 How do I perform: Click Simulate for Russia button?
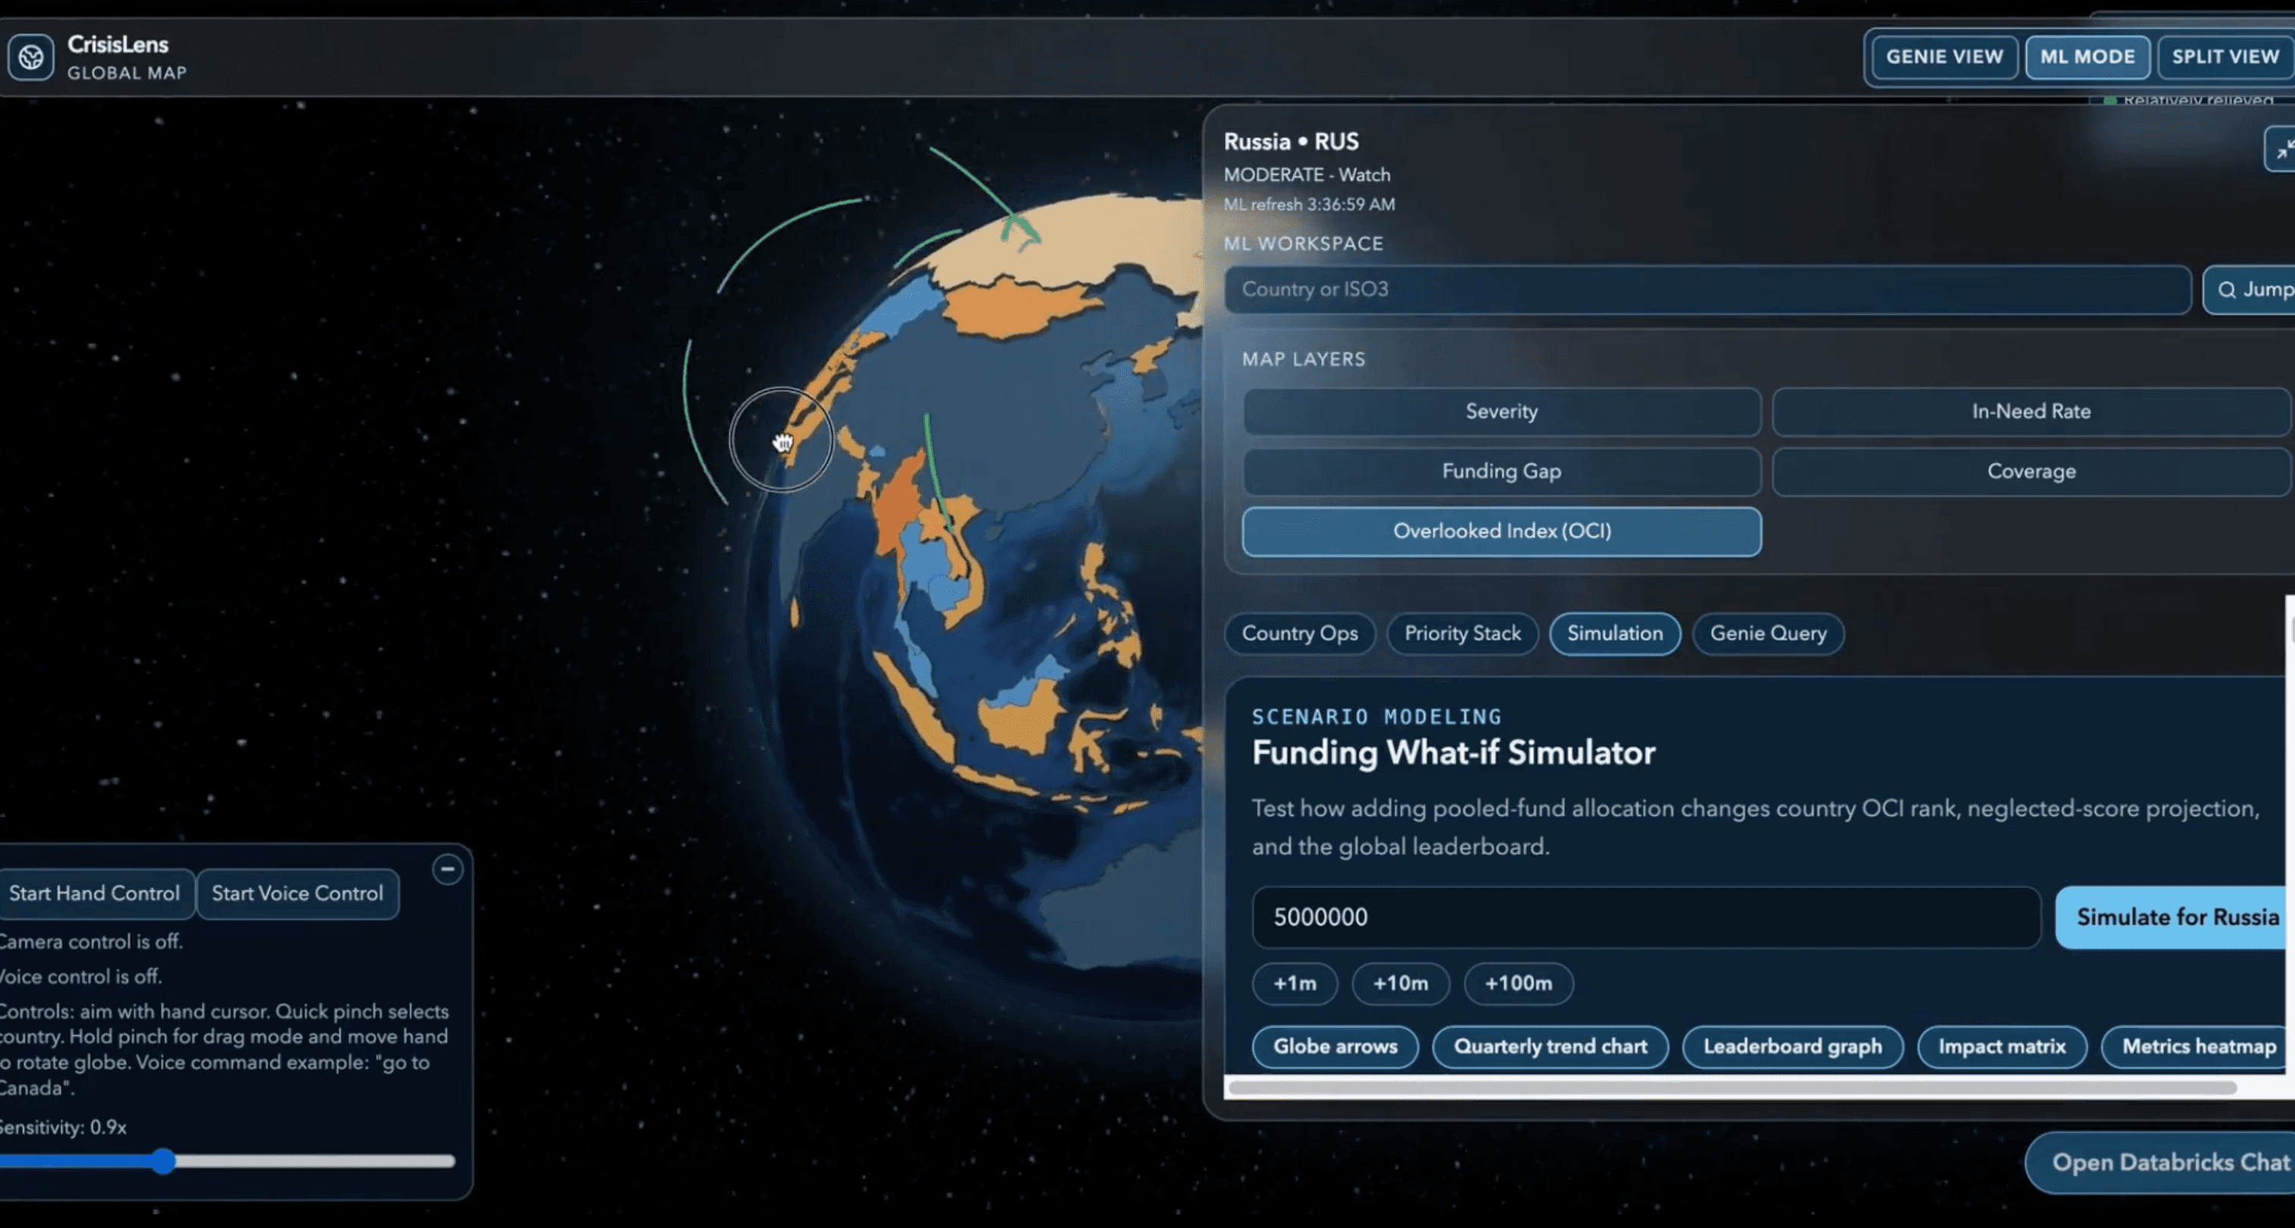2177,917
